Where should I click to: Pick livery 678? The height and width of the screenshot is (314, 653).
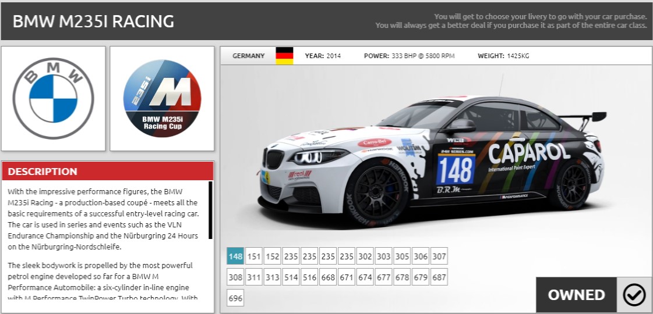(402, 277)
